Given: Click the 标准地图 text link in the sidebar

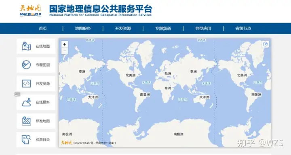Looking at the screenshot, I should coord(43,121).
